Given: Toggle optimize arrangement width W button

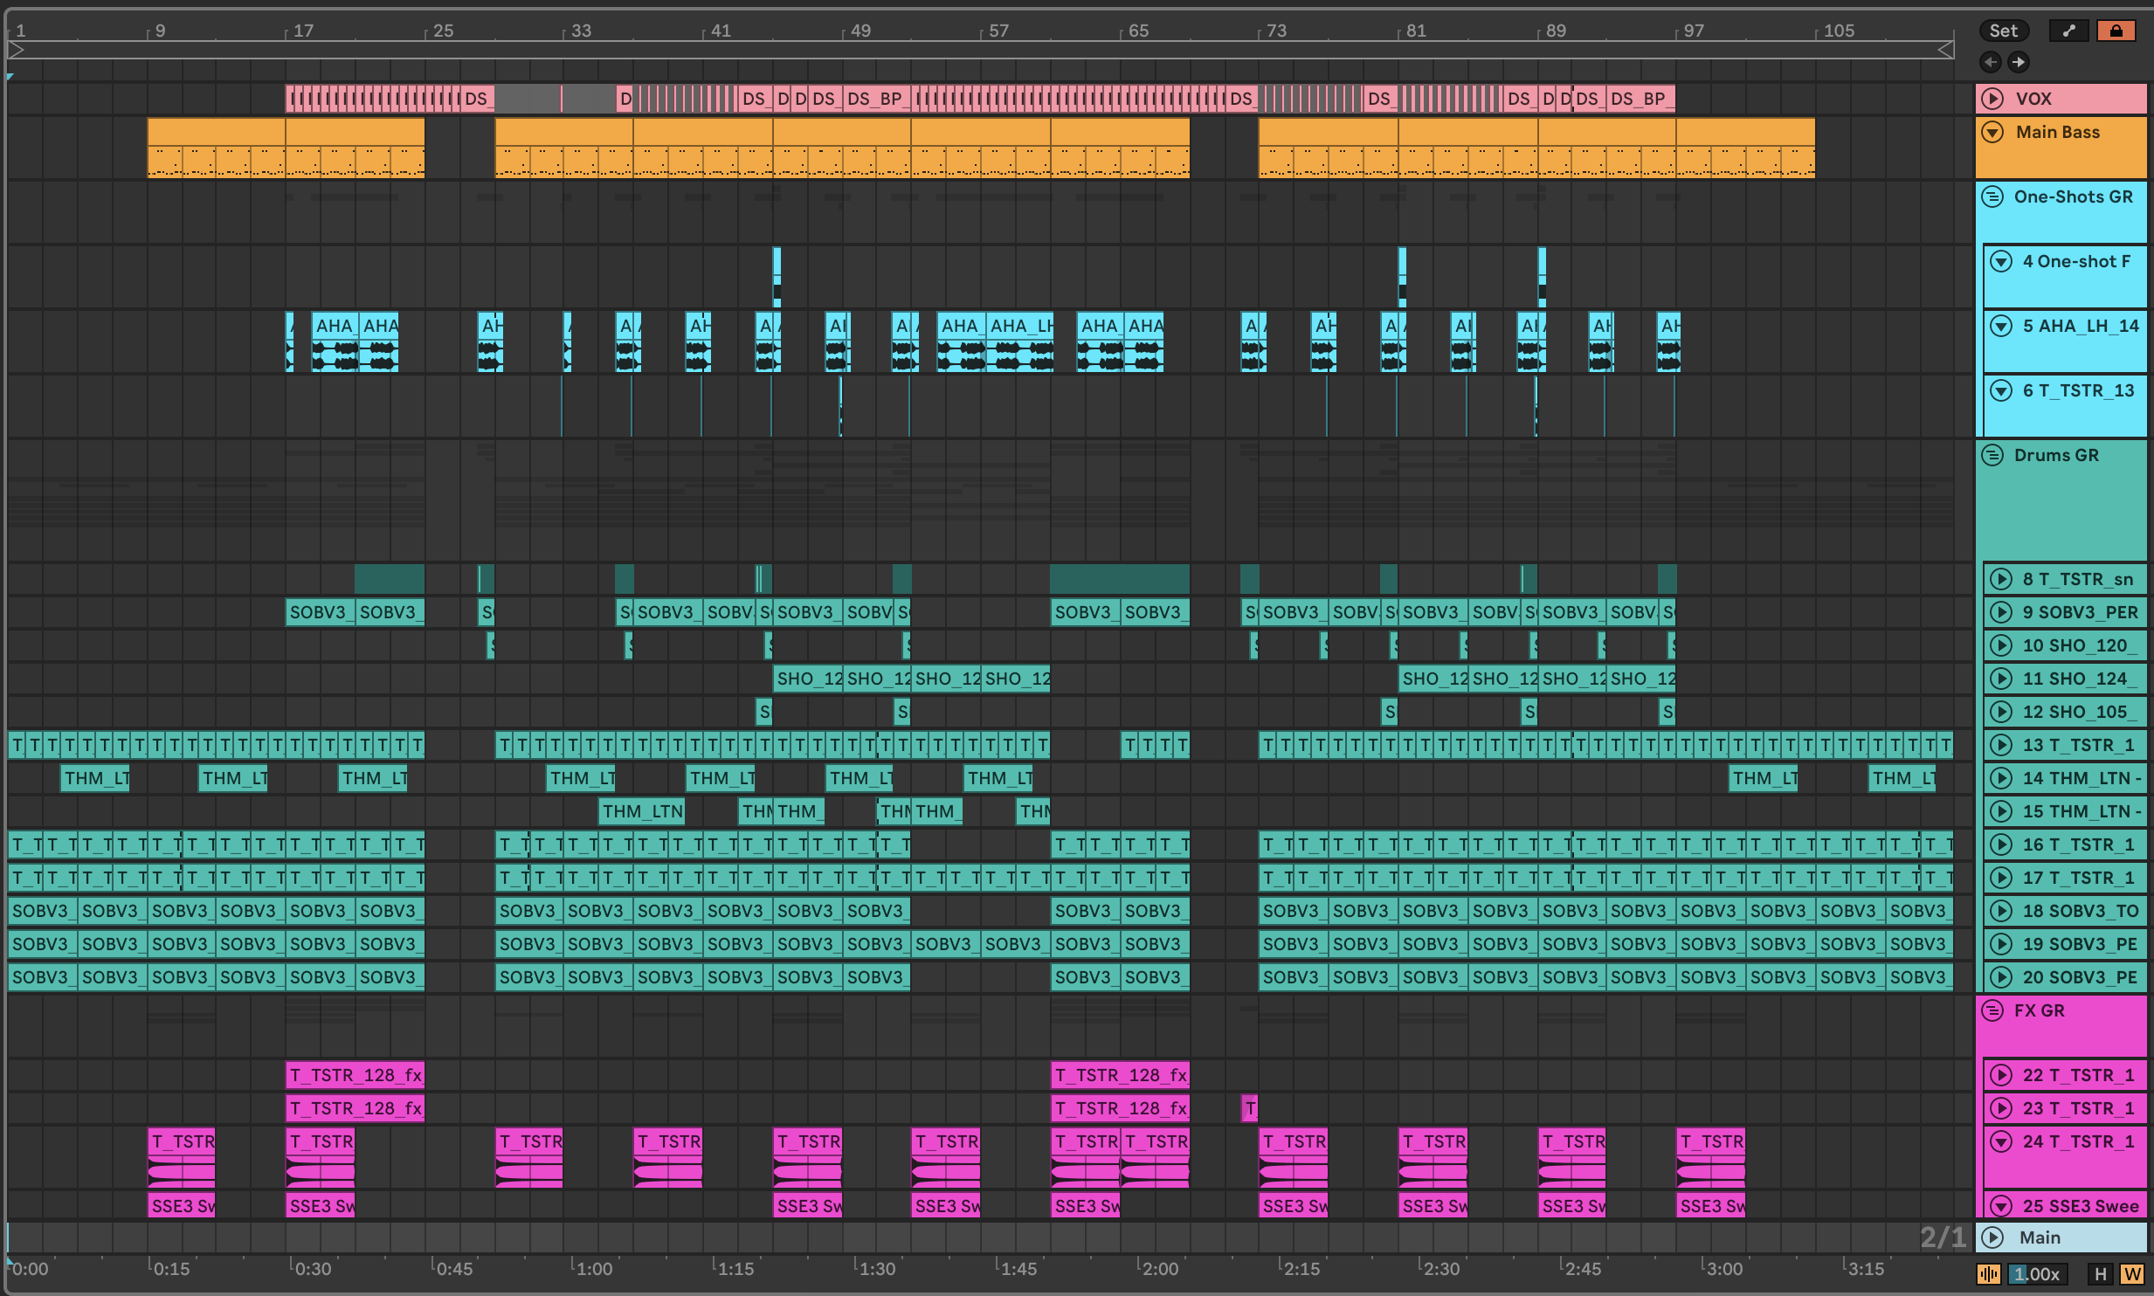Looking at the screenshot, I should pyautogui.click(x=2132, y=1274).
